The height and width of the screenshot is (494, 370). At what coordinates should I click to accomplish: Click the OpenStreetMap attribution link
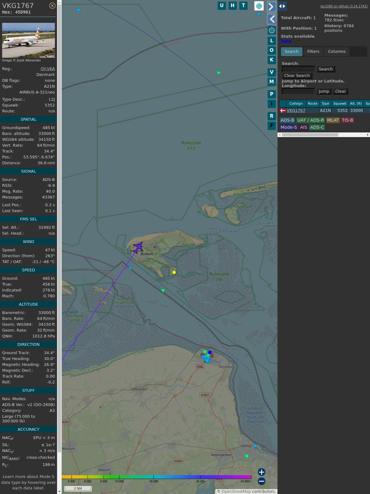[236, 492]
